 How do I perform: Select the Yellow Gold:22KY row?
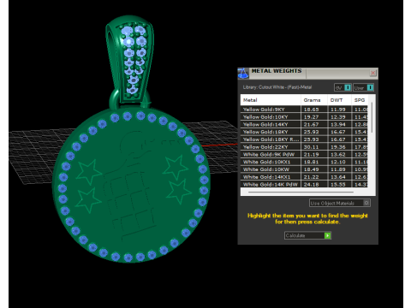pos(304,147)
